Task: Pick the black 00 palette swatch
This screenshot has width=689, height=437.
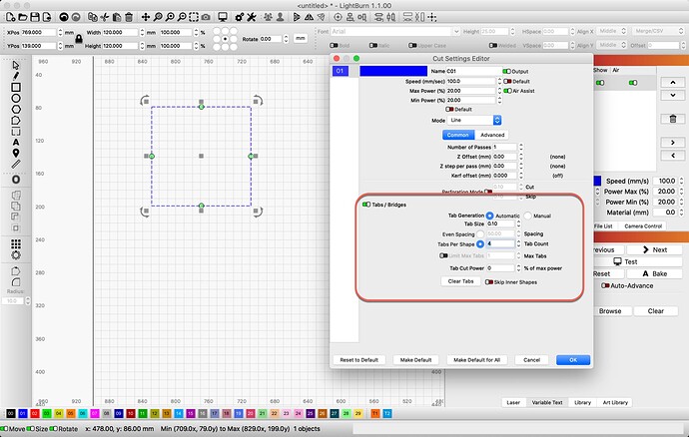Action: click(x=11, y=414)
